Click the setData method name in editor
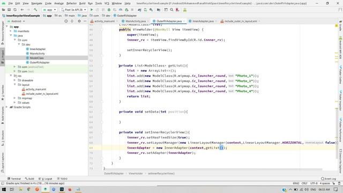343x193 pixels. [151, 112]
